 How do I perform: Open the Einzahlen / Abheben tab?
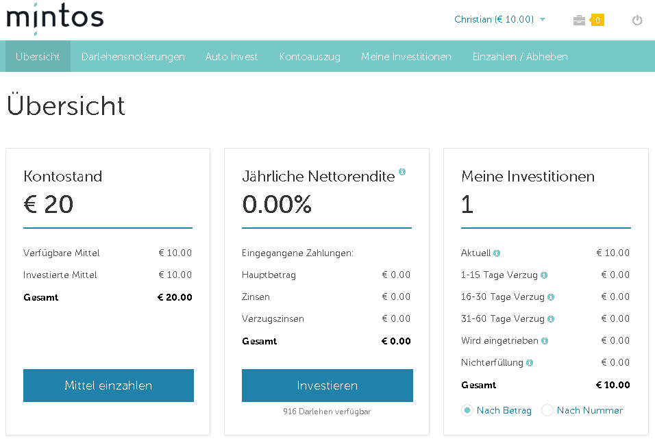point(520,57)
